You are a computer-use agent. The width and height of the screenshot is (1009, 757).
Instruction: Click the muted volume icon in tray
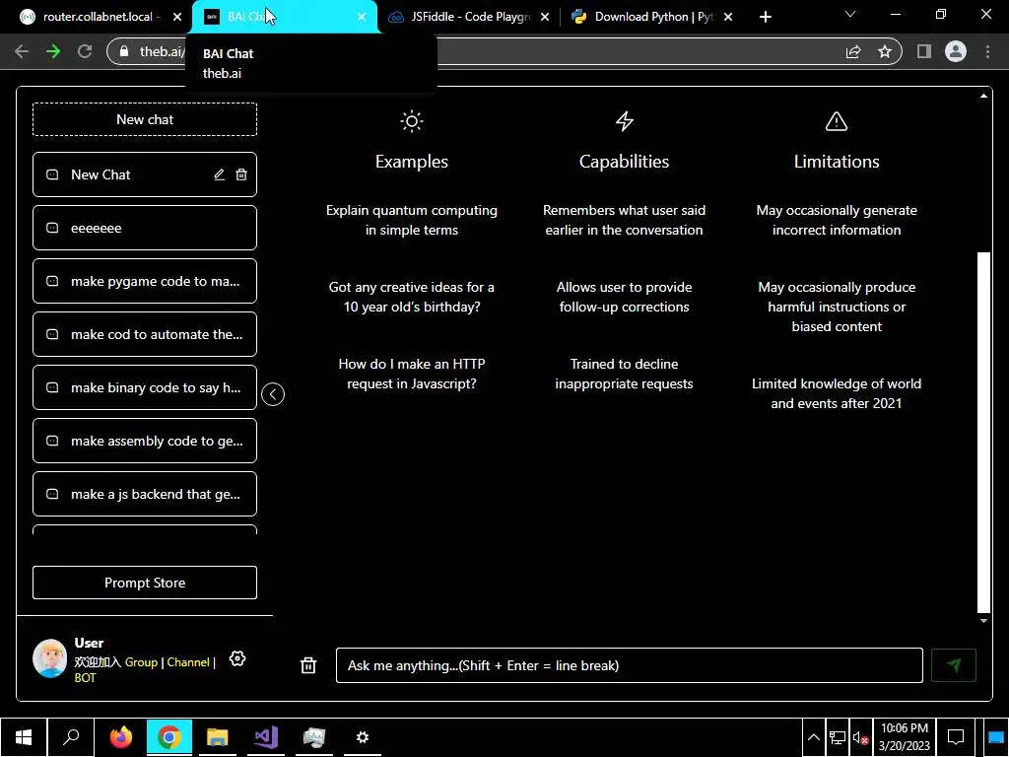click(x=860, y=737)
